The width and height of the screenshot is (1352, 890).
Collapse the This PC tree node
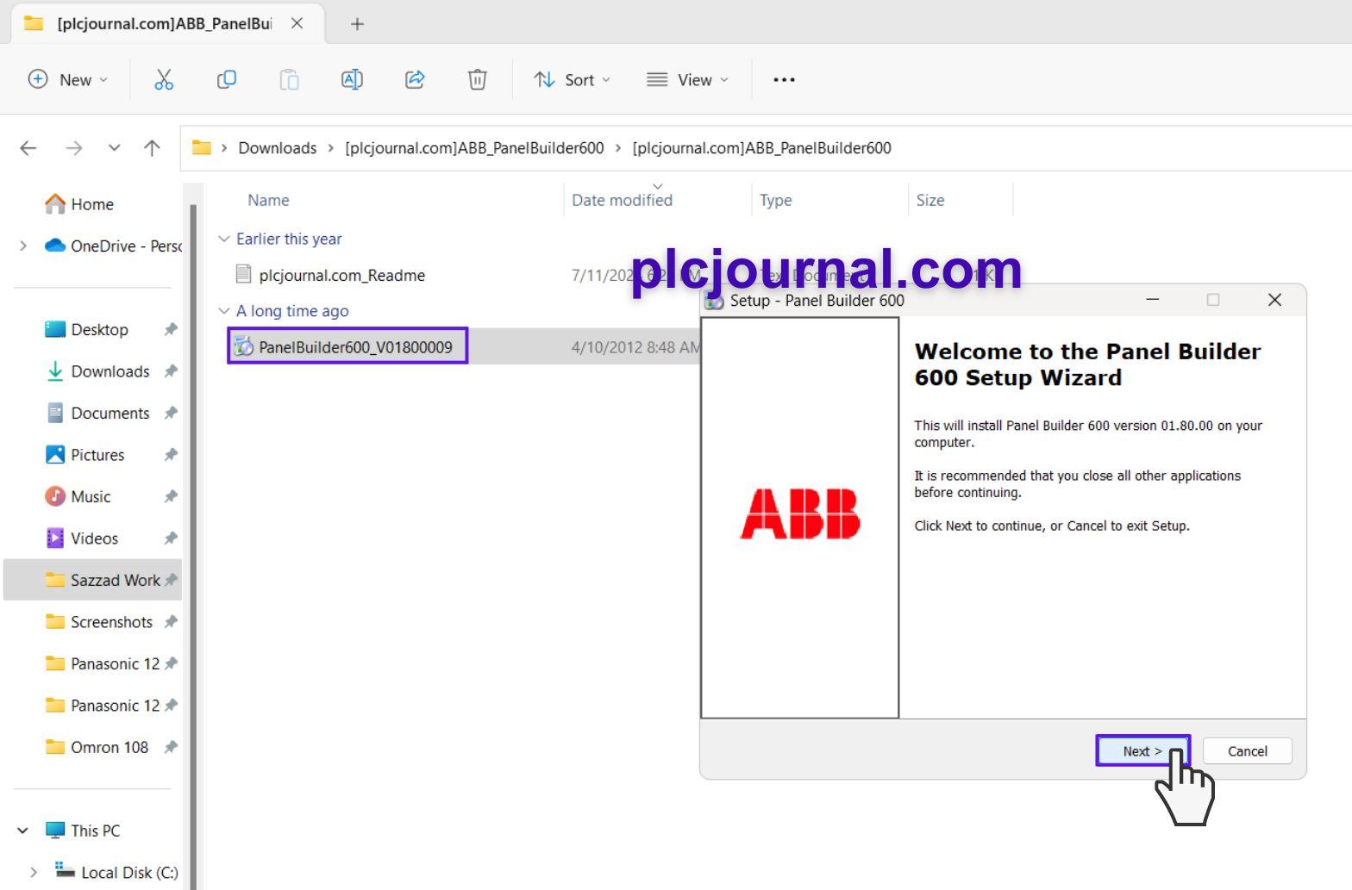pyautogui.click(x=23, y=831)
